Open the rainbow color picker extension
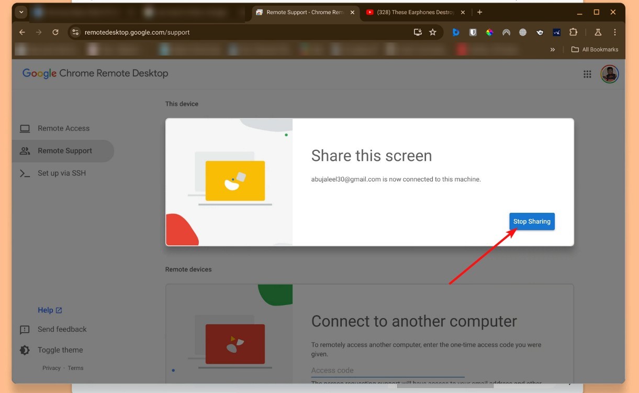 [x=489, y=32]
